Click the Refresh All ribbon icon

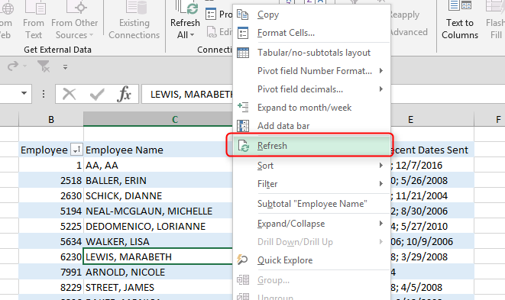185,20
